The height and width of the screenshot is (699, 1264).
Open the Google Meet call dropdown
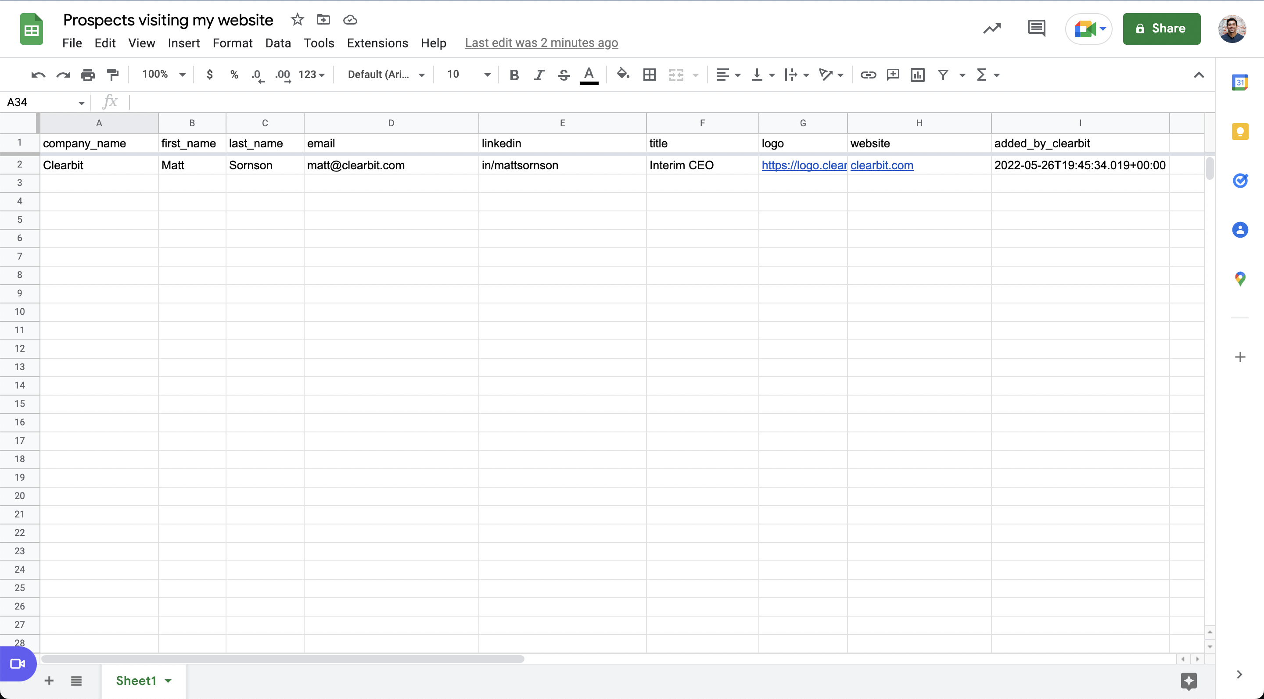pos(1089,29)
